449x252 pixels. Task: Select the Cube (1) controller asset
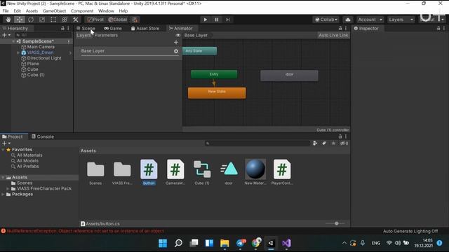tap(202, 173)
